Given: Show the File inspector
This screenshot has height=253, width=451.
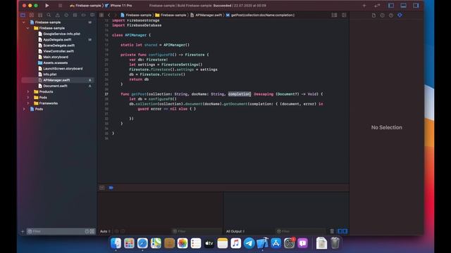Looking at the screenshot, I should (373, 15).
